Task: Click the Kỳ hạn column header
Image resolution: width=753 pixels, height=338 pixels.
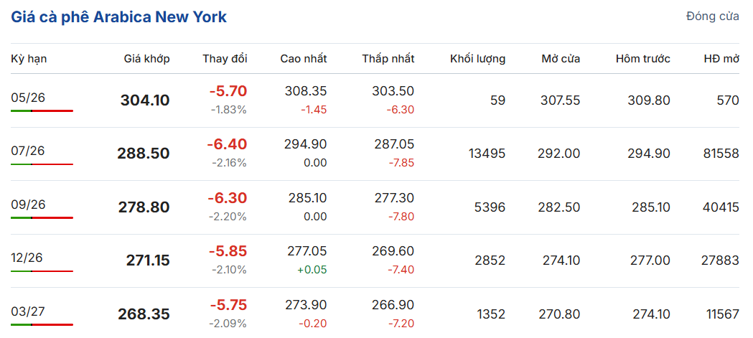Action: [x=29, y=59]
